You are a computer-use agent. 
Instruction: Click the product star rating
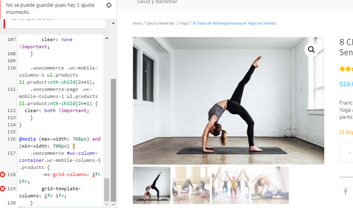pyautogui.click(x=346, y=69)
